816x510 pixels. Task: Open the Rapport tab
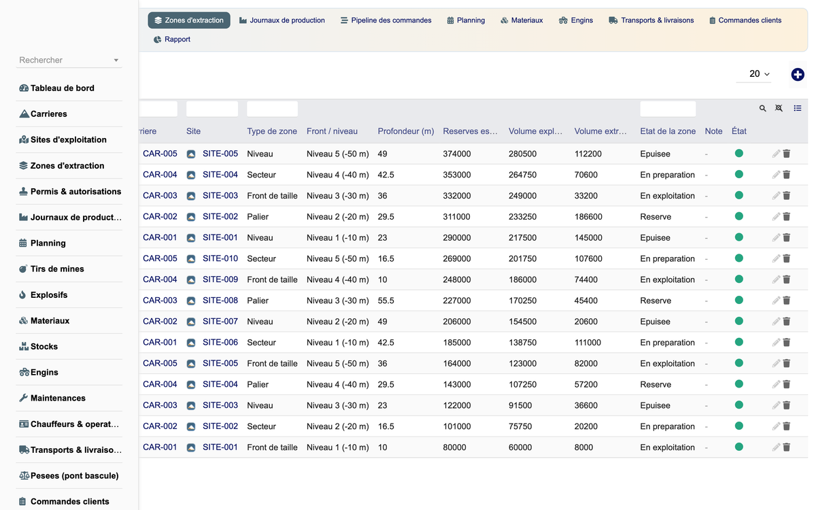(171, 39)
